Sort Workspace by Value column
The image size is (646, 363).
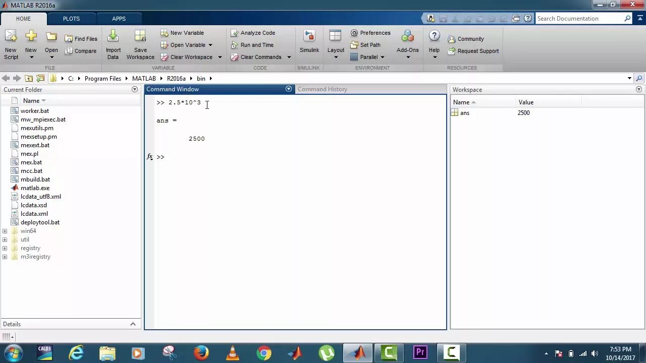point(526,102)
